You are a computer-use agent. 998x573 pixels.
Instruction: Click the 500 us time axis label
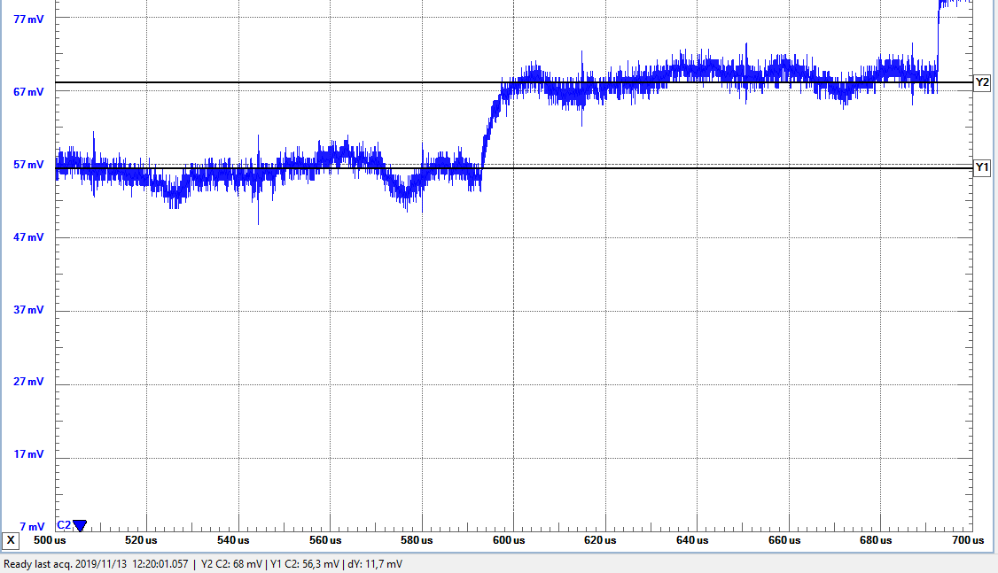(x=50, y=540)
